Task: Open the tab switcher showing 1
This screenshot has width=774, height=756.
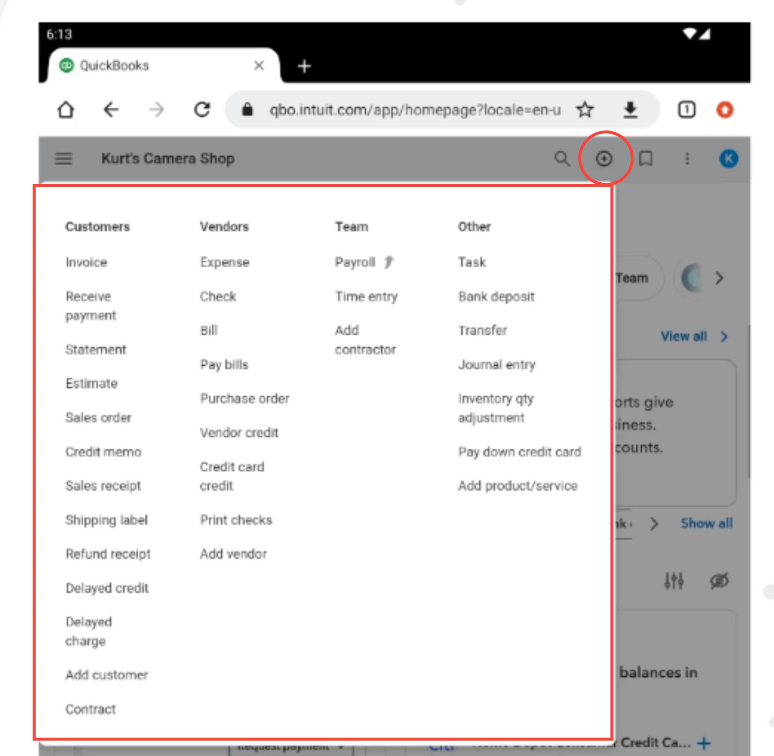Action: pos(687,110)
